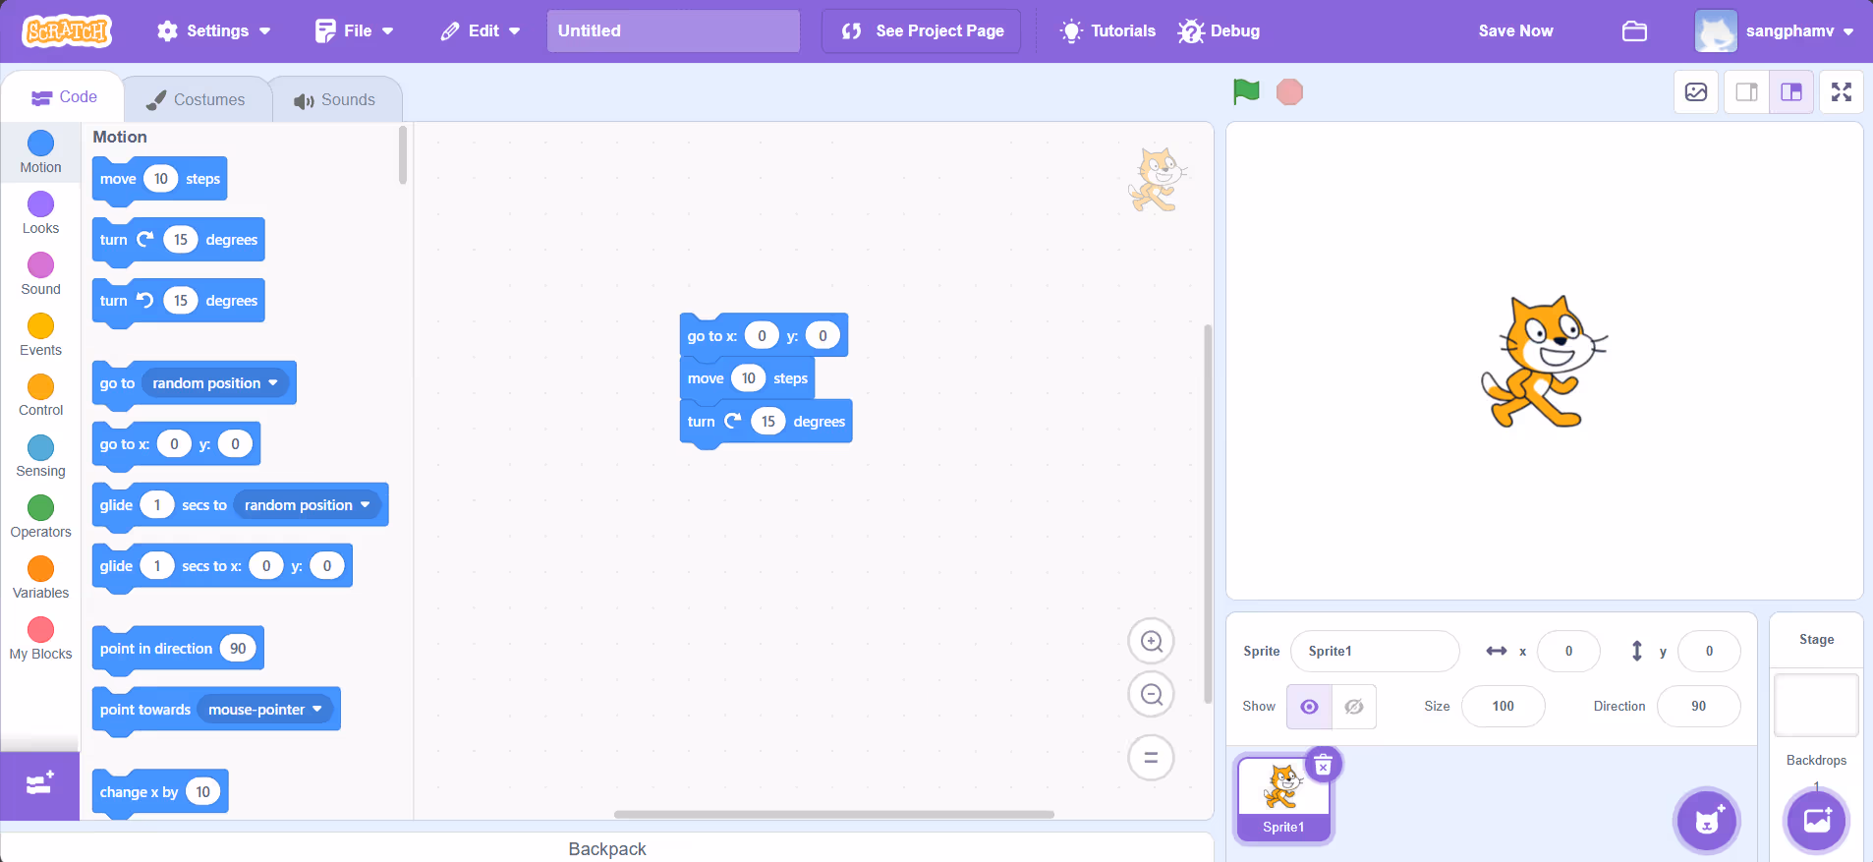
Task: Open the Variables block category
Action: (40, 578)
